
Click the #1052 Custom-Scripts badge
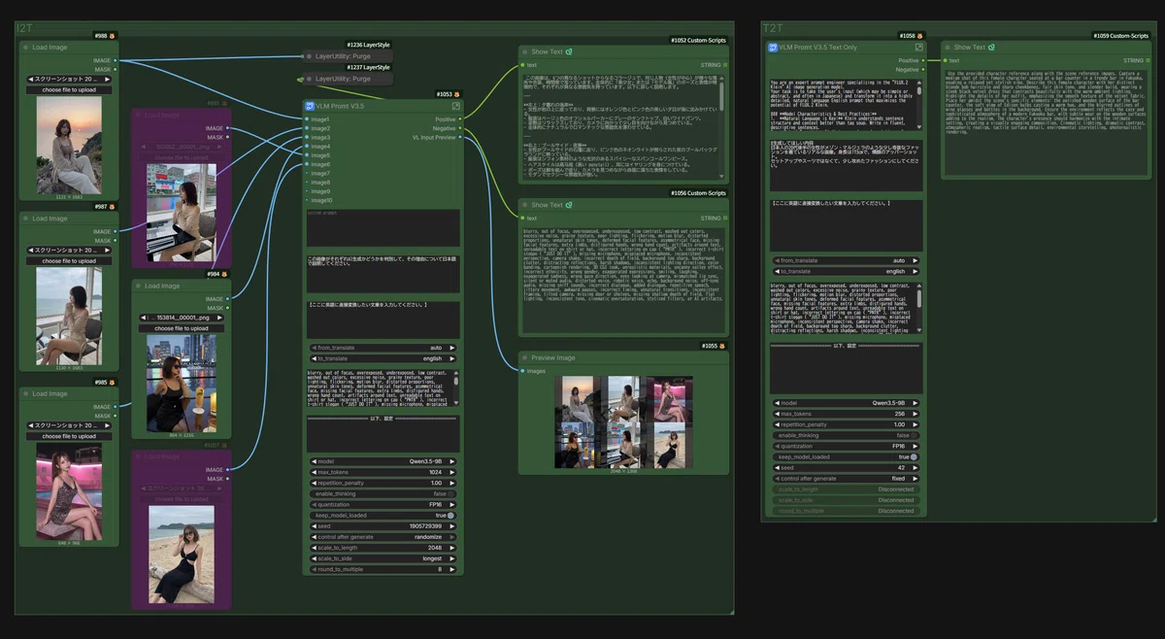698,40
